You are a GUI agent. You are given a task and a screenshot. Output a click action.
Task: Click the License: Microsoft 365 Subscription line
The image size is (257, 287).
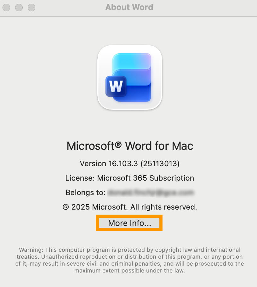point(129,178)
